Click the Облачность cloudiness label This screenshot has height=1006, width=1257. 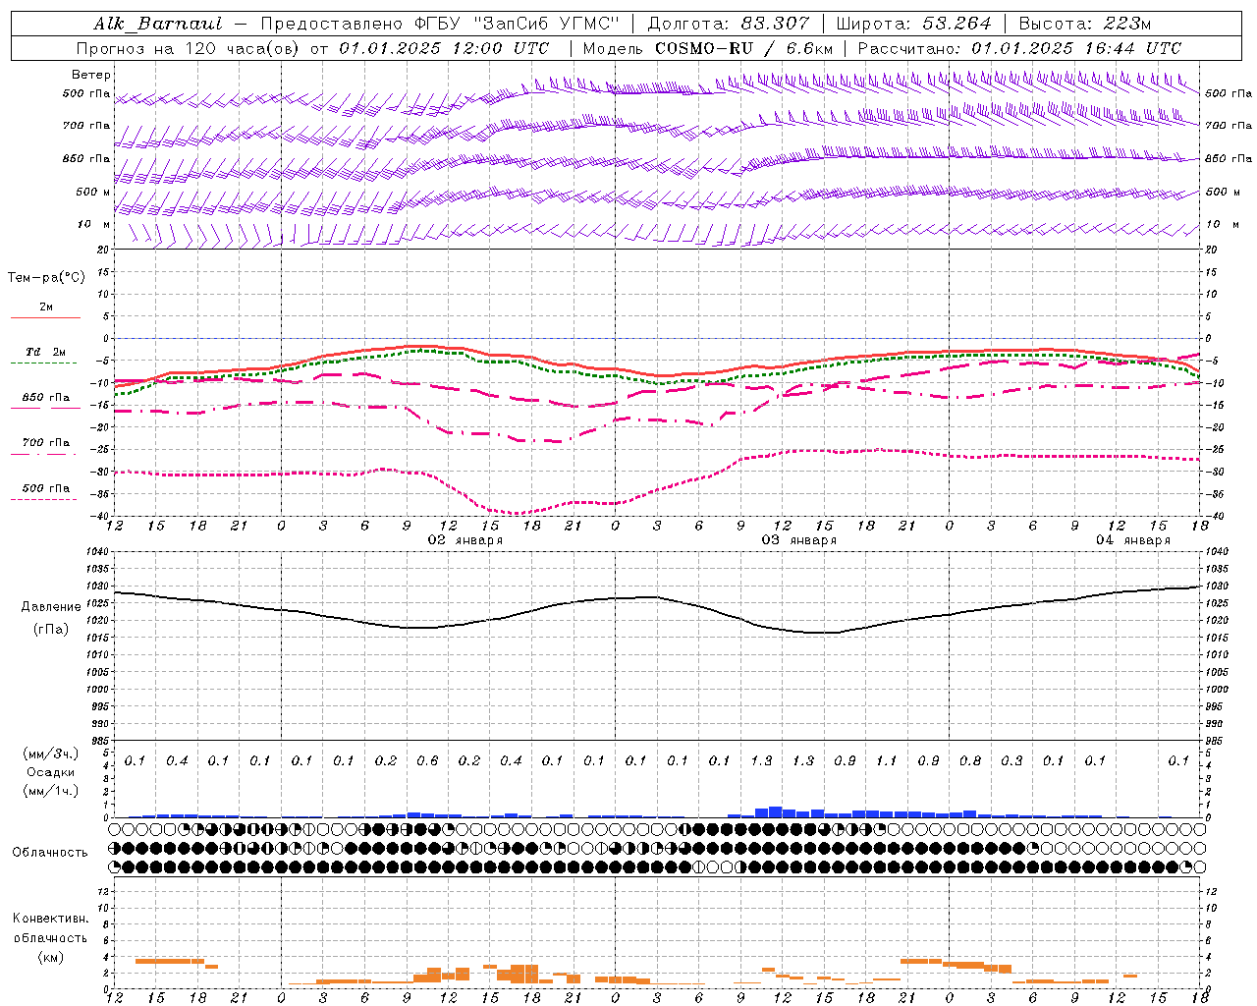coord(50,853)
